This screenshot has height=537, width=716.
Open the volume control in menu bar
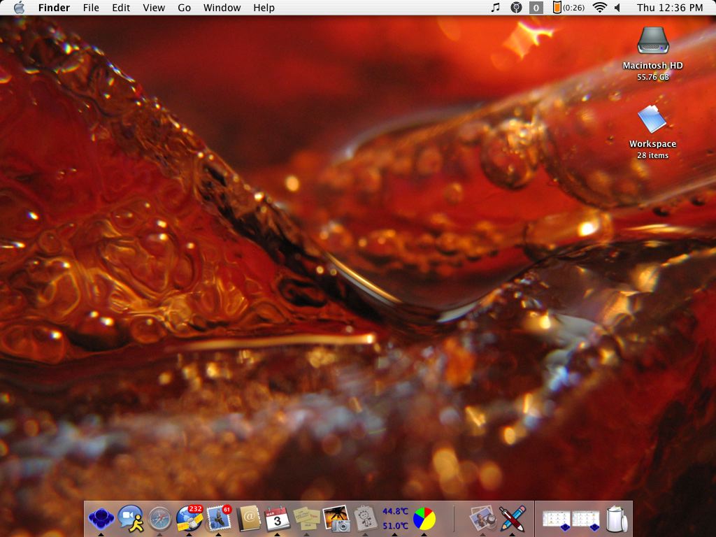[617, 8]
